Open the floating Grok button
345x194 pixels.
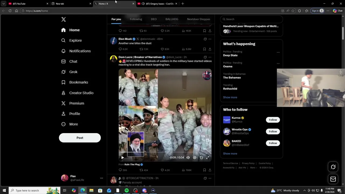[x=333, y=167]
